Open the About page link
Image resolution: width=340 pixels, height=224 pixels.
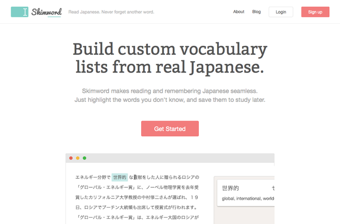[x=239, y=12]
